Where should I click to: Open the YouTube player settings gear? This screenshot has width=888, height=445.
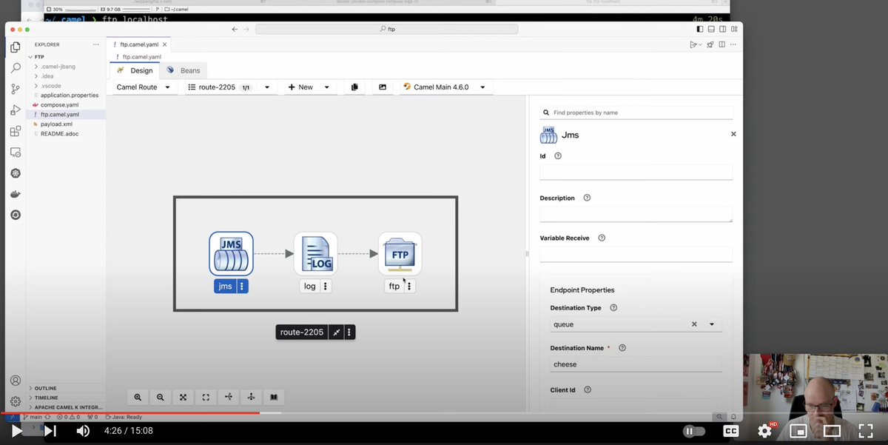tap(764, 430)
